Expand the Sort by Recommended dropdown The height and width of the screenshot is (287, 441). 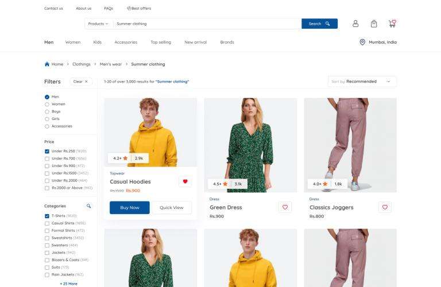(x=362, y=82)
